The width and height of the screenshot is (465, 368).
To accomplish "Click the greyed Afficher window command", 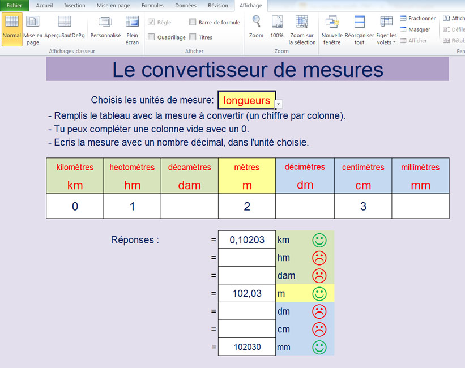I will (413, 41).
